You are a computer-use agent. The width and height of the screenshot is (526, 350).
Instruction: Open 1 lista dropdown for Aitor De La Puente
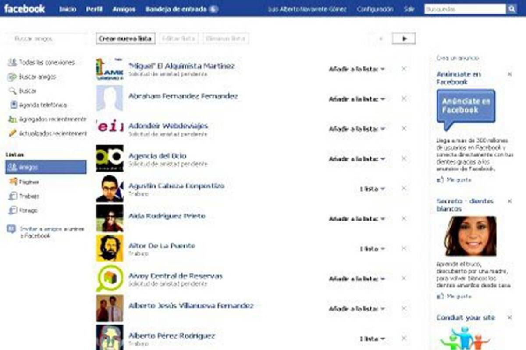point(372,248)
